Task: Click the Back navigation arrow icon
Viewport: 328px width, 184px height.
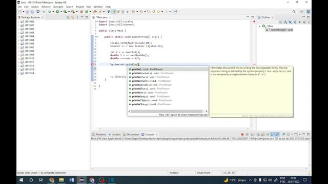Action: point(158,12)
